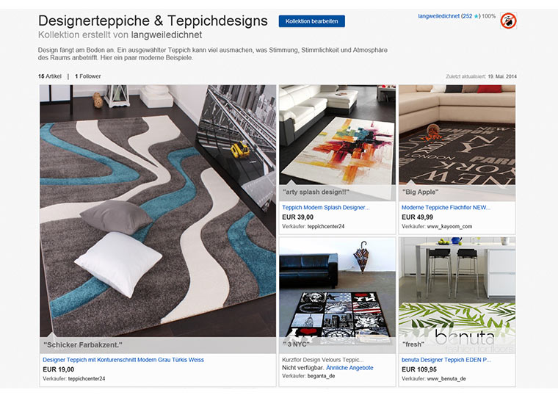Open langweiledichnet profile link in the header
The height and width of the screenshot is (398, 558).
click(438, 16)
